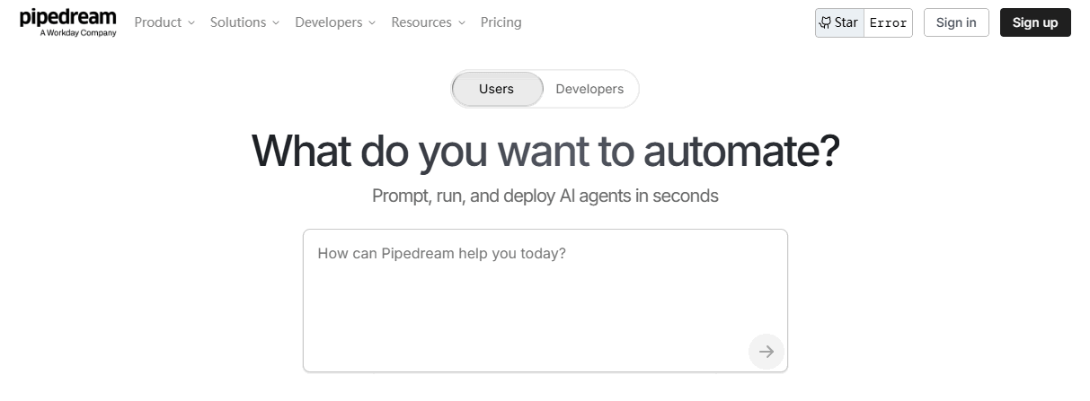This screenshot has width=1090, height=401.
Task: Click the chevron icon next to Product
Action: pos(191,23)
